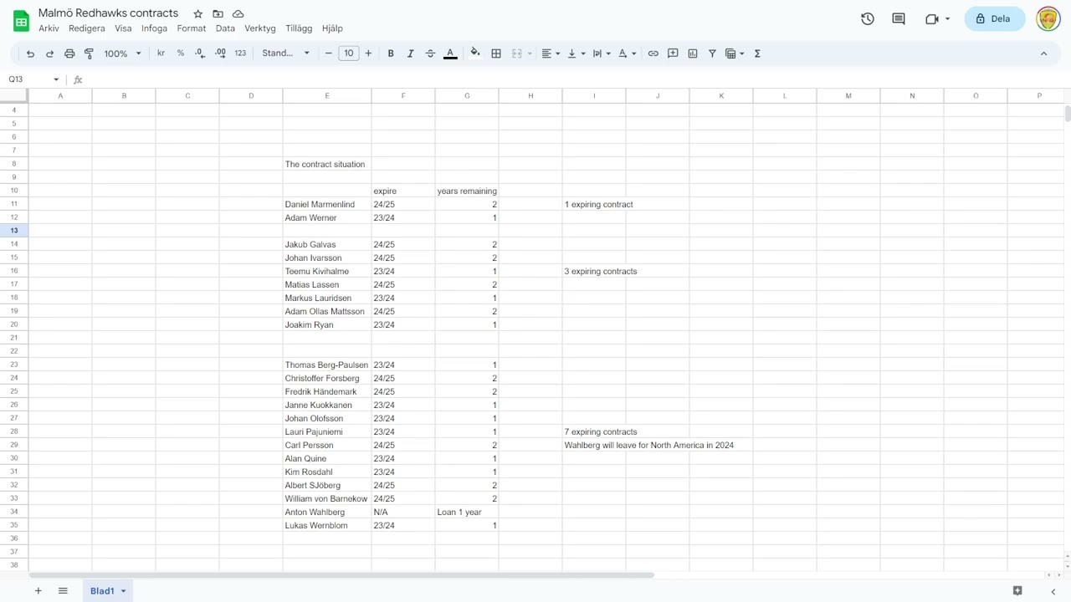
Task: Open vertical align dropdown
Action: [x=576, y=54]
